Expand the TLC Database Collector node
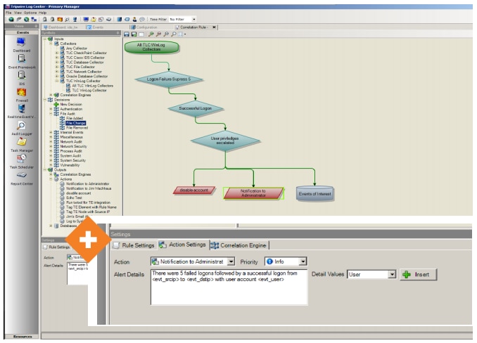 pos(56,63)
